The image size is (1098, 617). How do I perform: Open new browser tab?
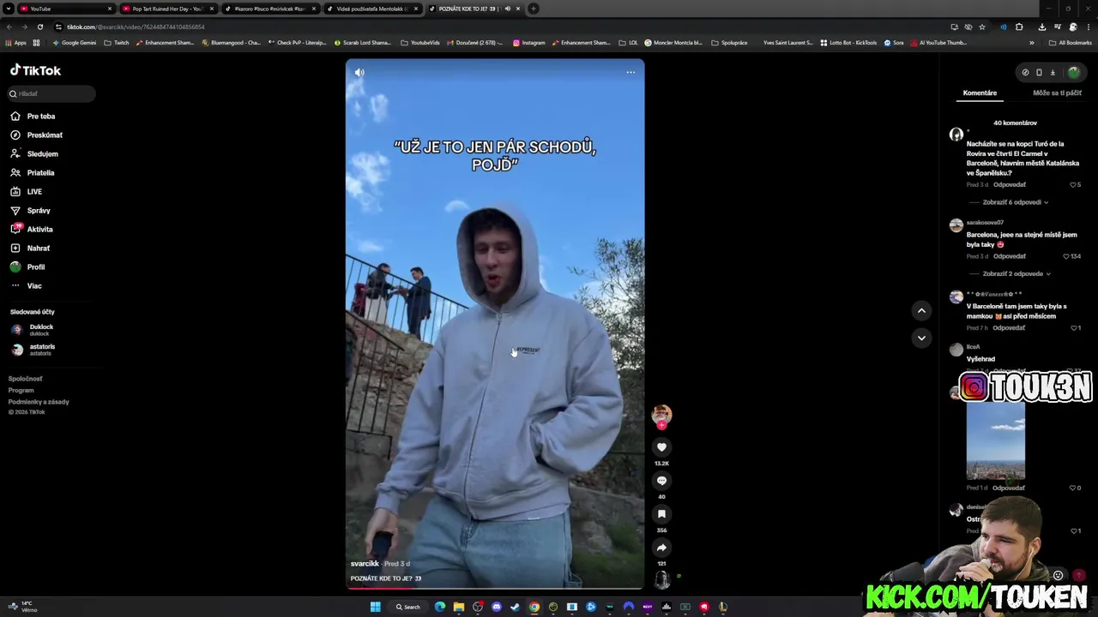point(533,9)
